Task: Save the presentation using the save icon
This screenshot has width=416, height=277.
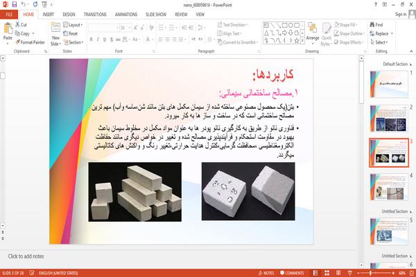Action: point(15,4)
